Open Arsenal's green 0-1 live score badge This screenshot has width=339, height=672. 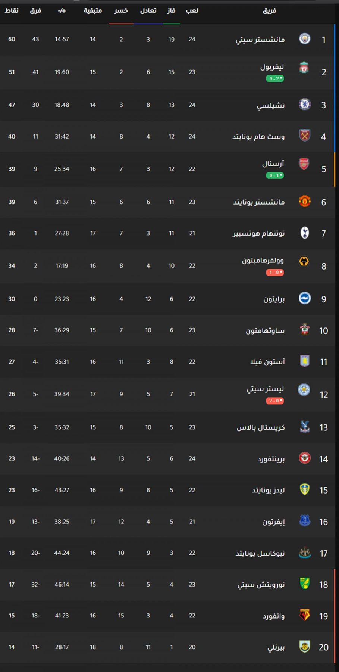click(275, 175)
